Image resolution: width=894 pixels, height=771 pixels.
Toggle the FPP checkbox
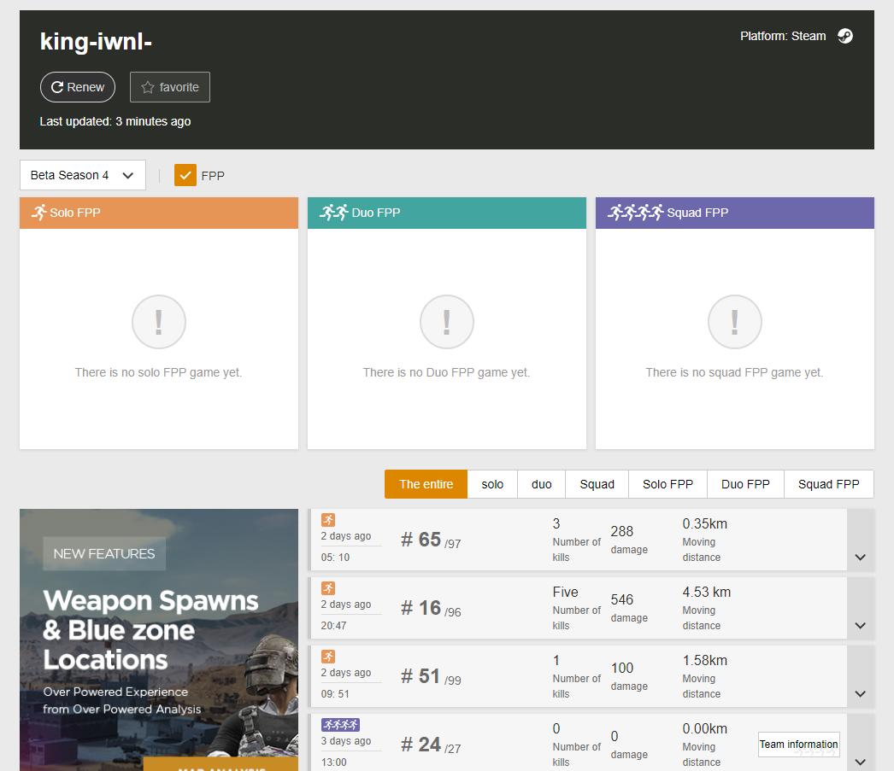[185, 175]
